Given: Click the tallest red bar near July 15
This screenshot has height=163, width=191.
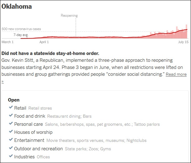Looking at the screenshot, I should pos(186,32).
